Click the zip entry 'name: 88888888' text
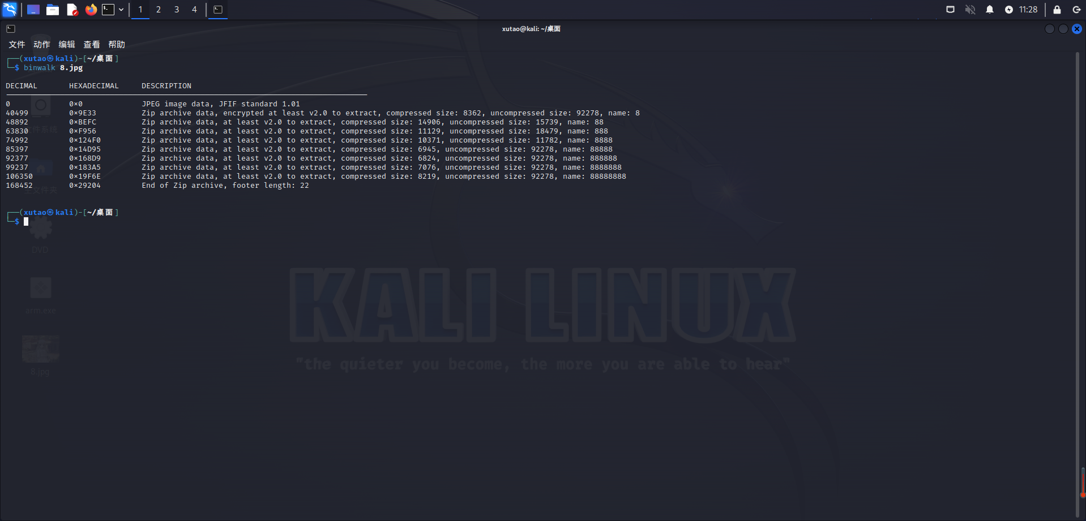 [595, 176]
